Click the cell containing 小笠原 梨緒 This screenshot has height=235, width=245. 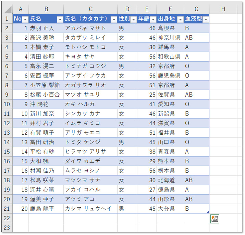pos(46,85)
